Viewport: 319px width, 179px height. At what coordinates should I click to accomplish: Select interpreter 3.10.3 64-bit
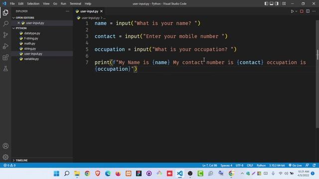(277, 166)
